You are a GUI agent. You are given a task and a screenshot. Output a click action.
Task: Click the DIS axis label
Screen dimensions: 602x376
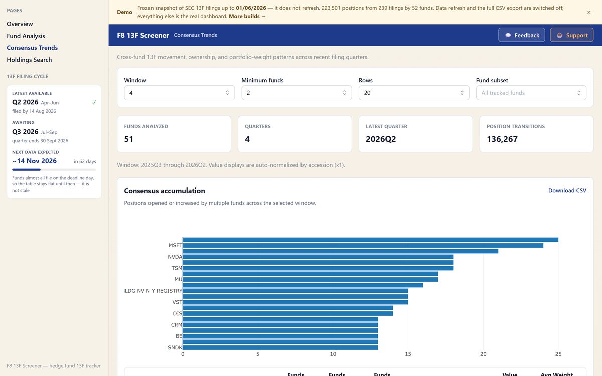(x=178, y=313)
